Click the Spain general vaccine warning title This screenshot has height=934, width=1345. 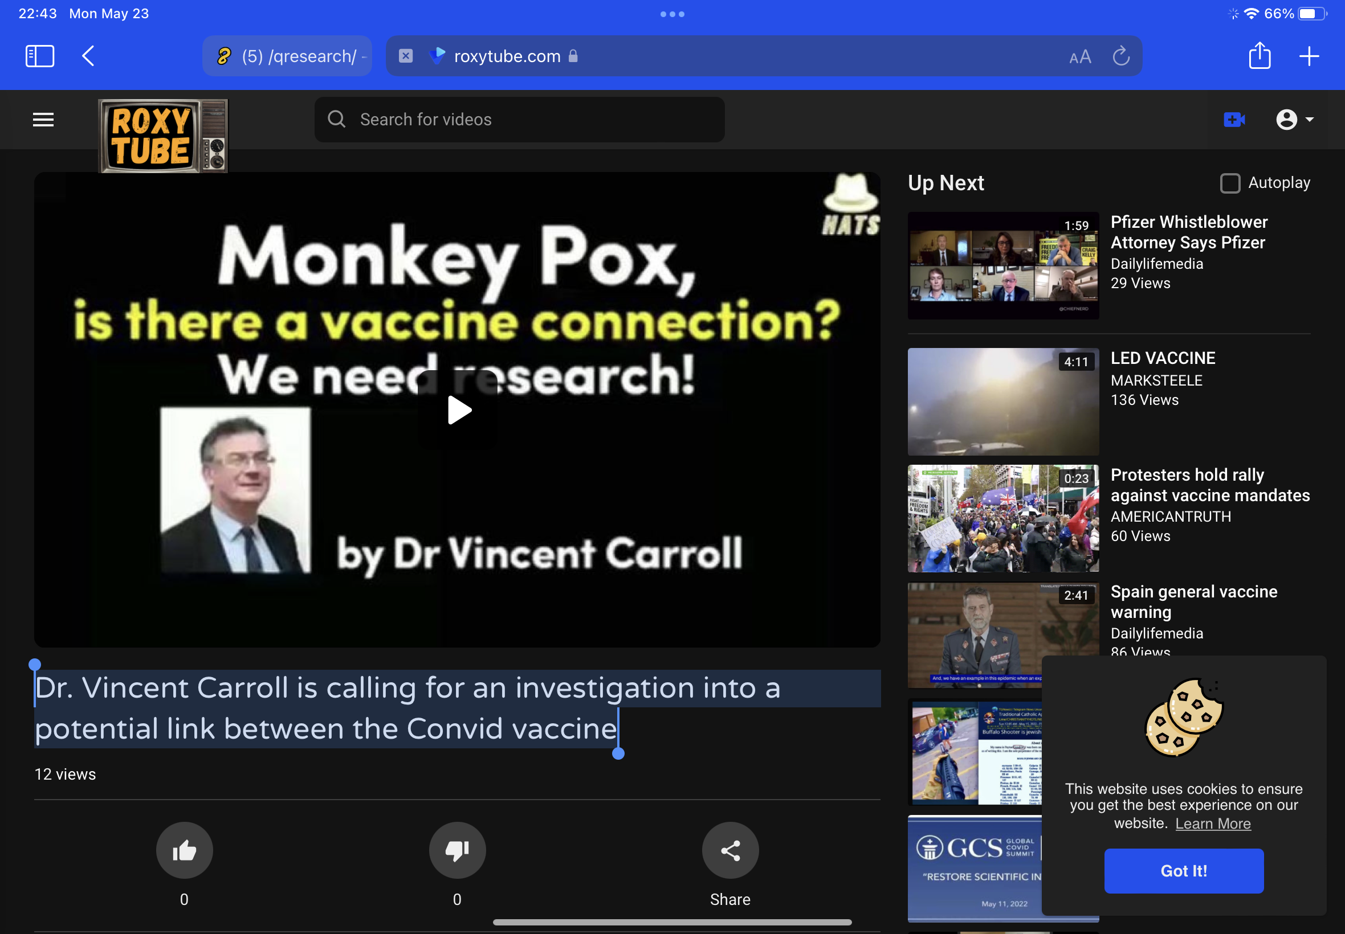click(1193, 601)
